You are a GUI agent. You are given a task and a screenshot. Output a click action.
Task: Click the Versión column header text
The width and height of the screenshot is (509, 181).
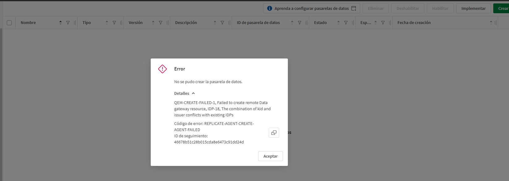click(136, 23)
